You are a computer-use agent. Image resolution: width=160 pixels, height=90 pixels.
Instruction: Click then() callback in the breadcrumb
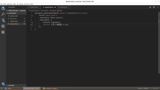tap(57, 10)
